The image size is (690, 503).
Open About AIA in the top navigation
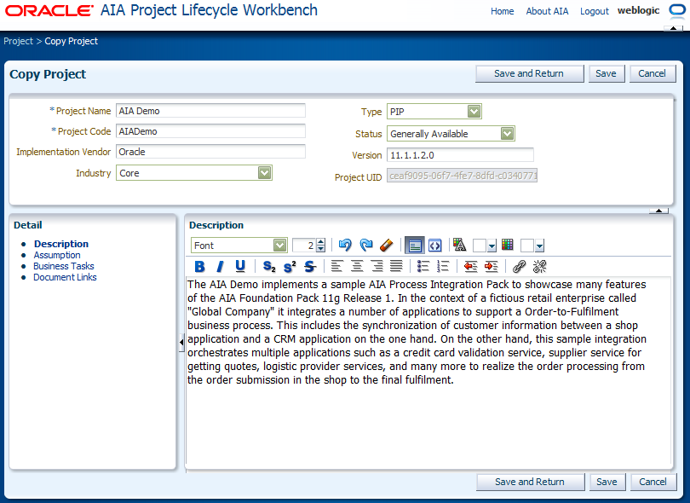[547, 11]
